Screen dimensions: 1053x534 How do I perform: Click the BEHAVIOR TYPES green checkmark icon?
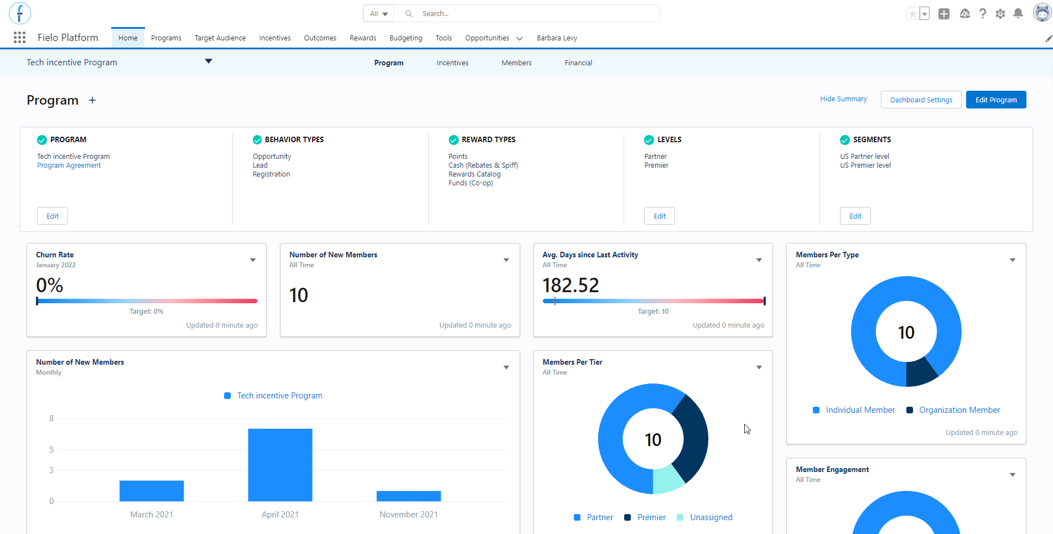(257, 140)
